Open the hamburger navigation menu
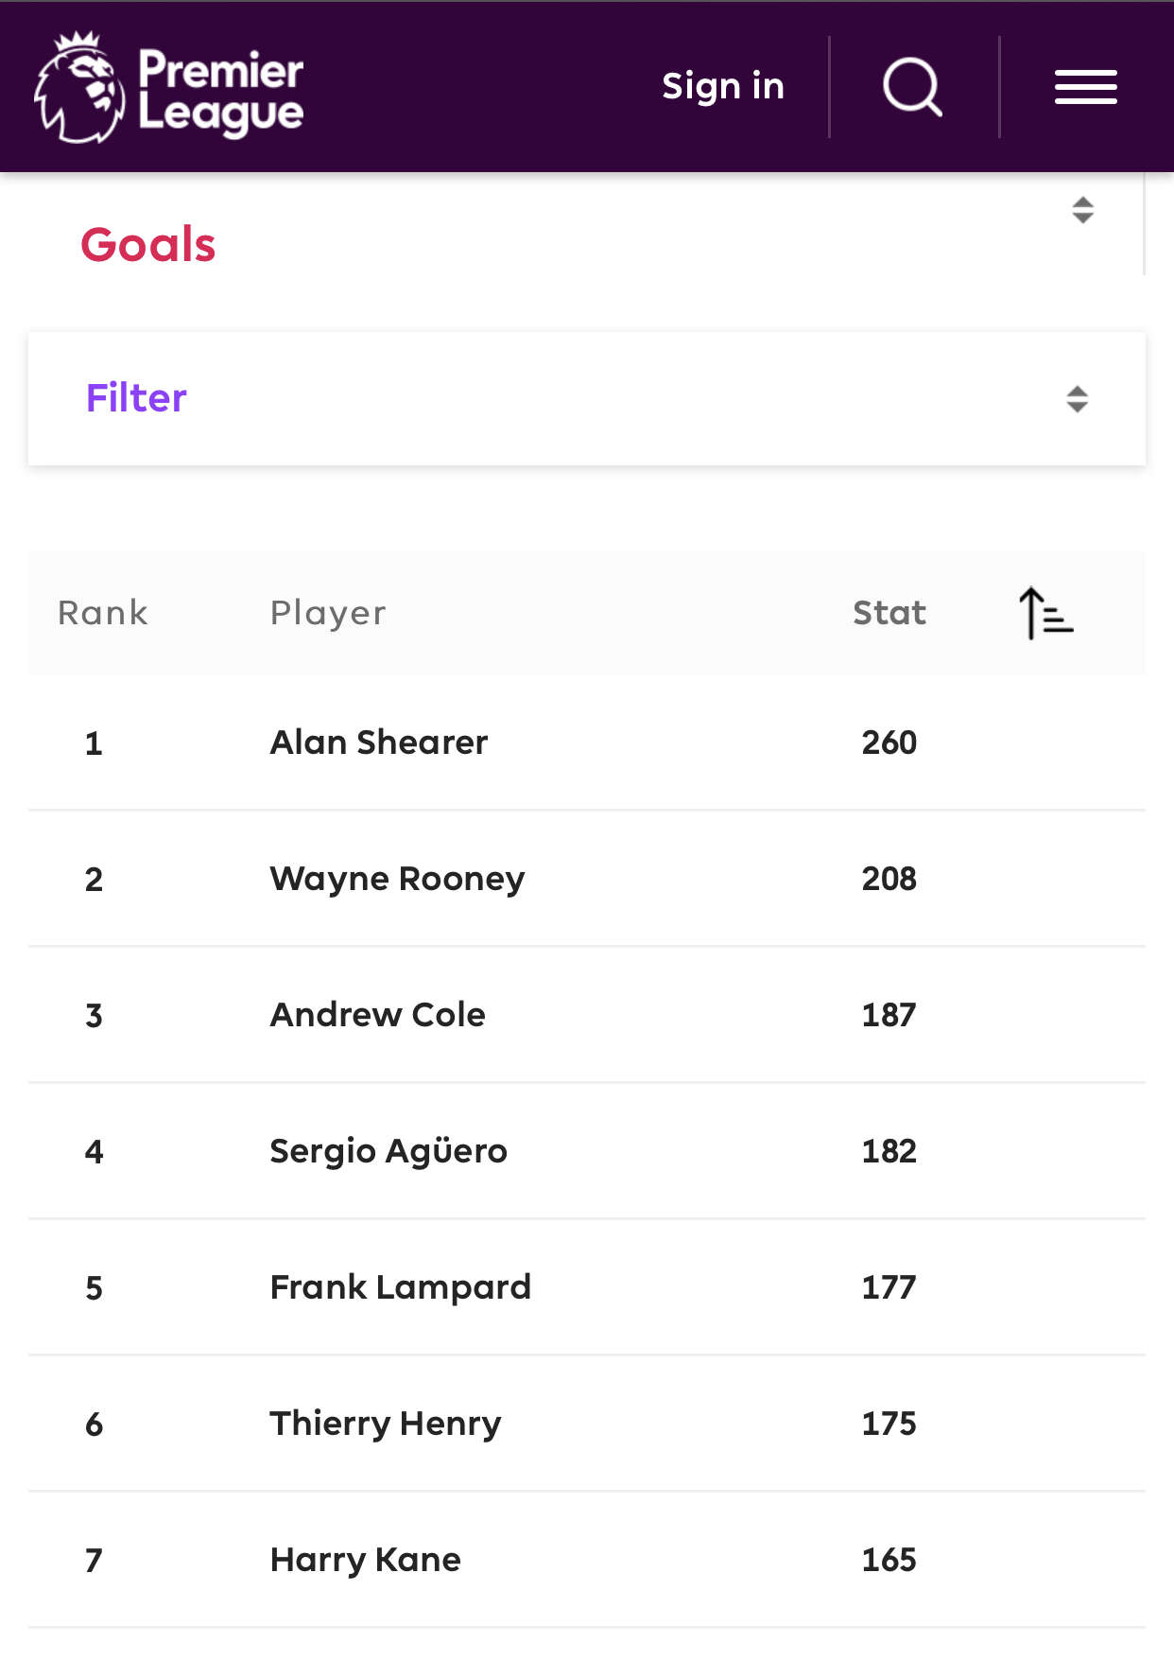The width and height of the screenshot is (1174, 1660). point(1085,87)
